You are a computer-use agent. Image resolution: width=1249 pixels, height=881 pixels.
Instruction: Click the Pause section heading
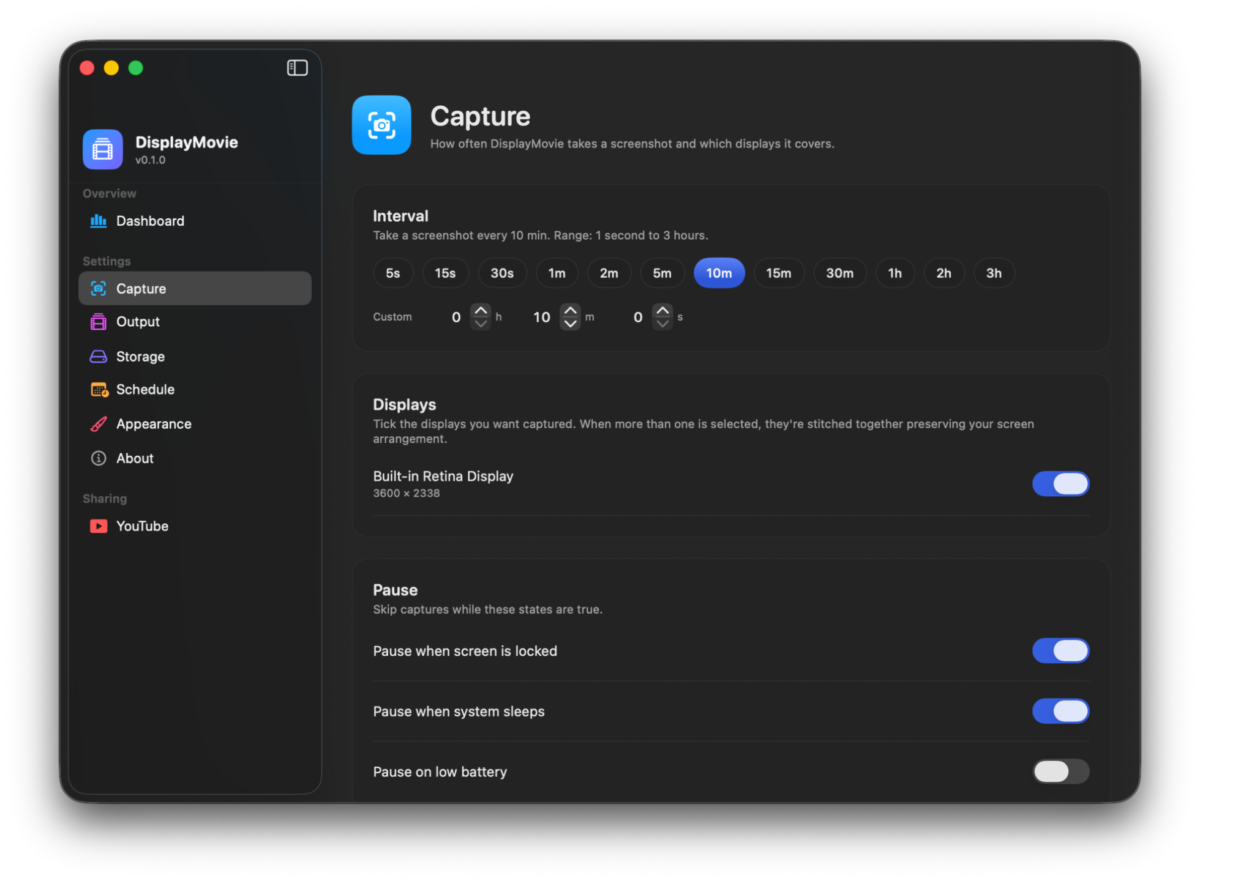point(395,590)
